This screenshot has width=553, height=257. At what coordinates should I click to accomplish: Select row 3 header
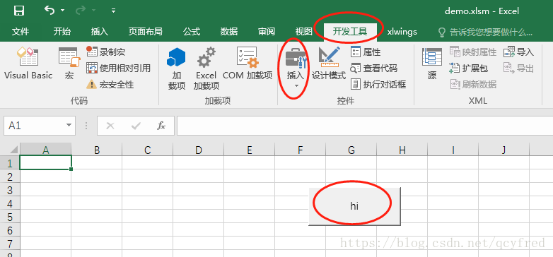10,190
